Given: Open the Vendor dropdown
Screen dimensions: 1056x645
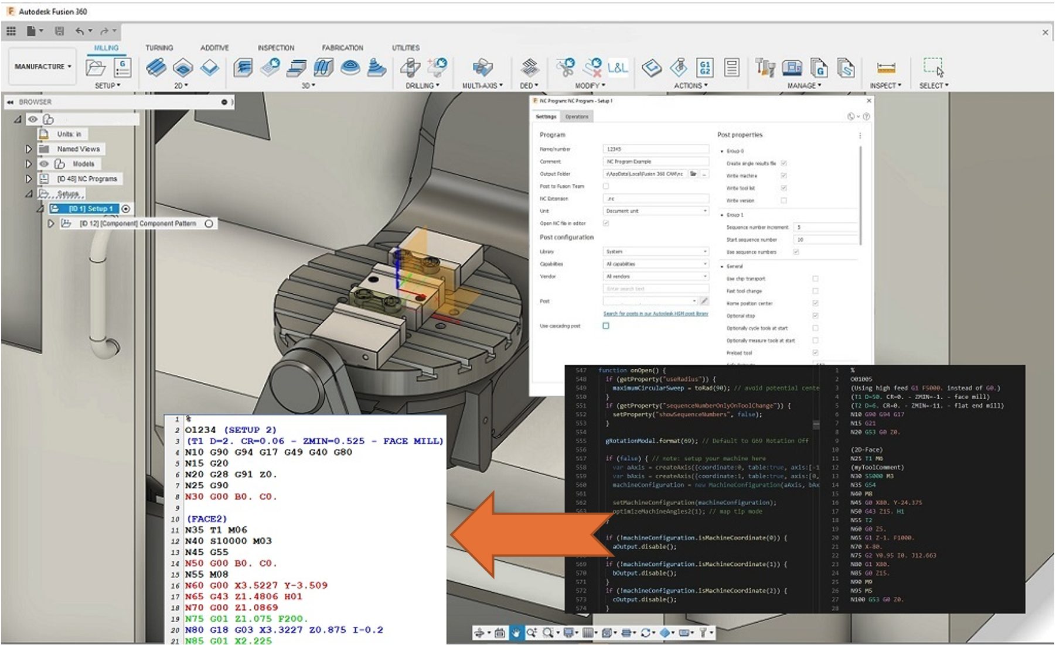Looking at the screenshot, I should 656,276.
